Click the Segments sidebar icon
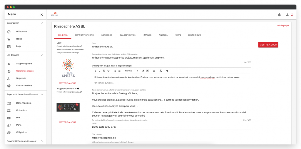 point(9,78)
